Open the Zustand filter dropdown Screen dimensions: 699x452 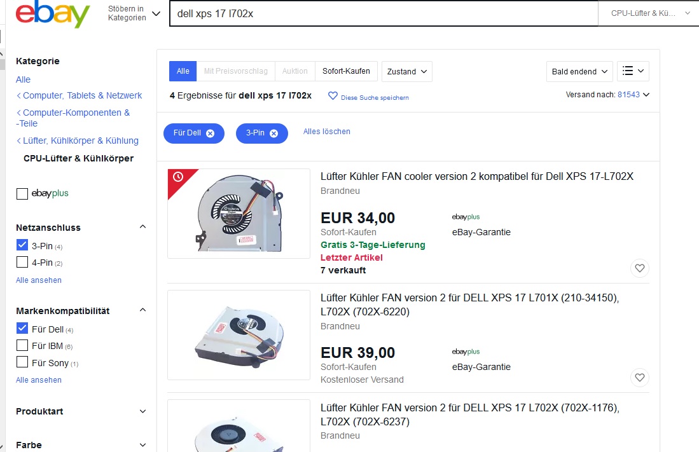(406, 71)
